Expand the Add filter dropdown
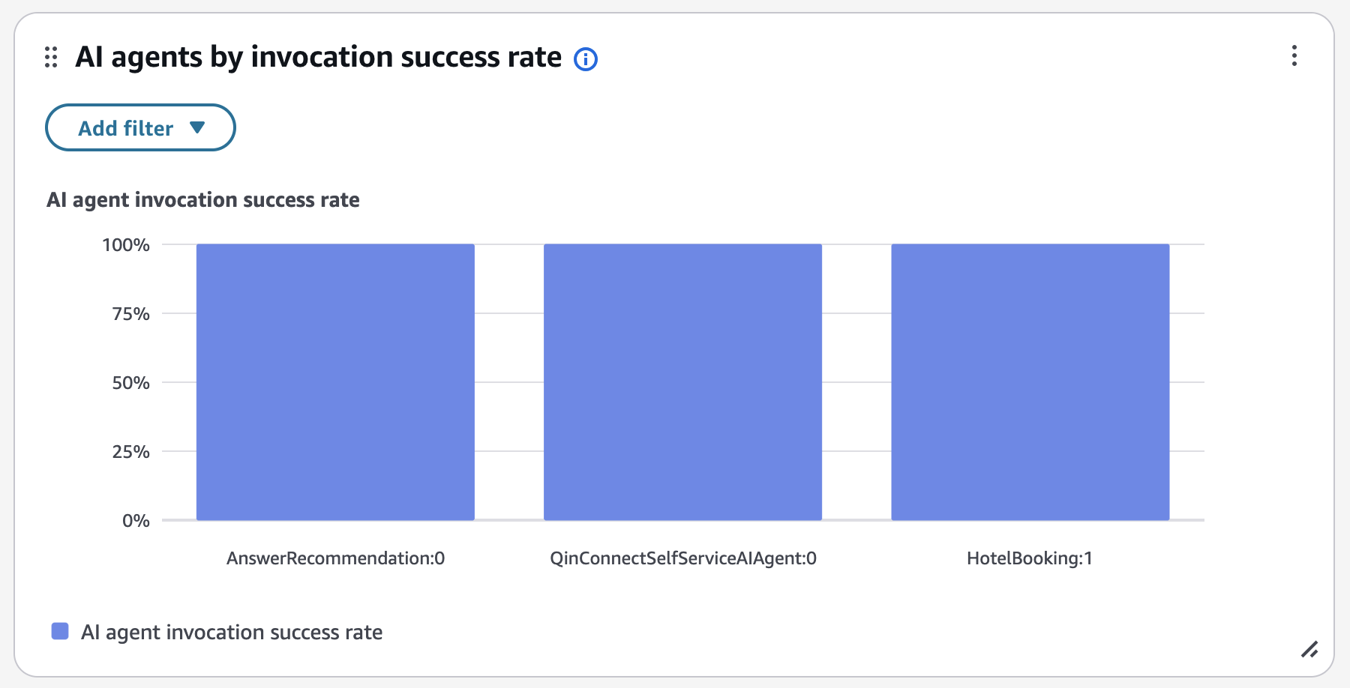Image resolution: width=1350 pixels, height=688 pixels. (x=140, y=127)
